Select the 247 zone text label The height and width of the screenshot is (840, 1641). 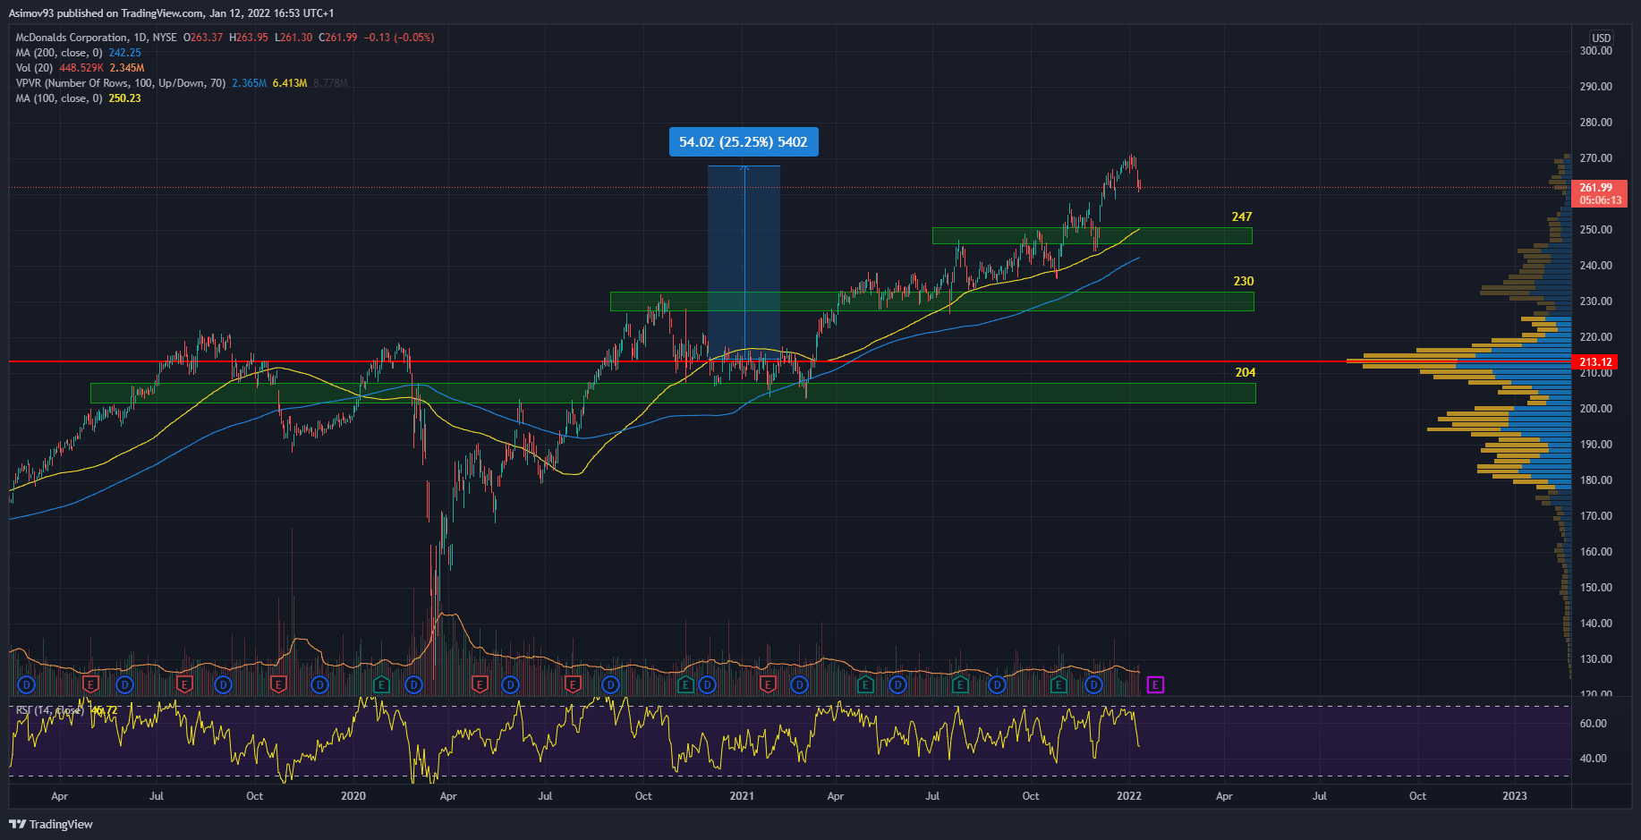pos(1241,217)
